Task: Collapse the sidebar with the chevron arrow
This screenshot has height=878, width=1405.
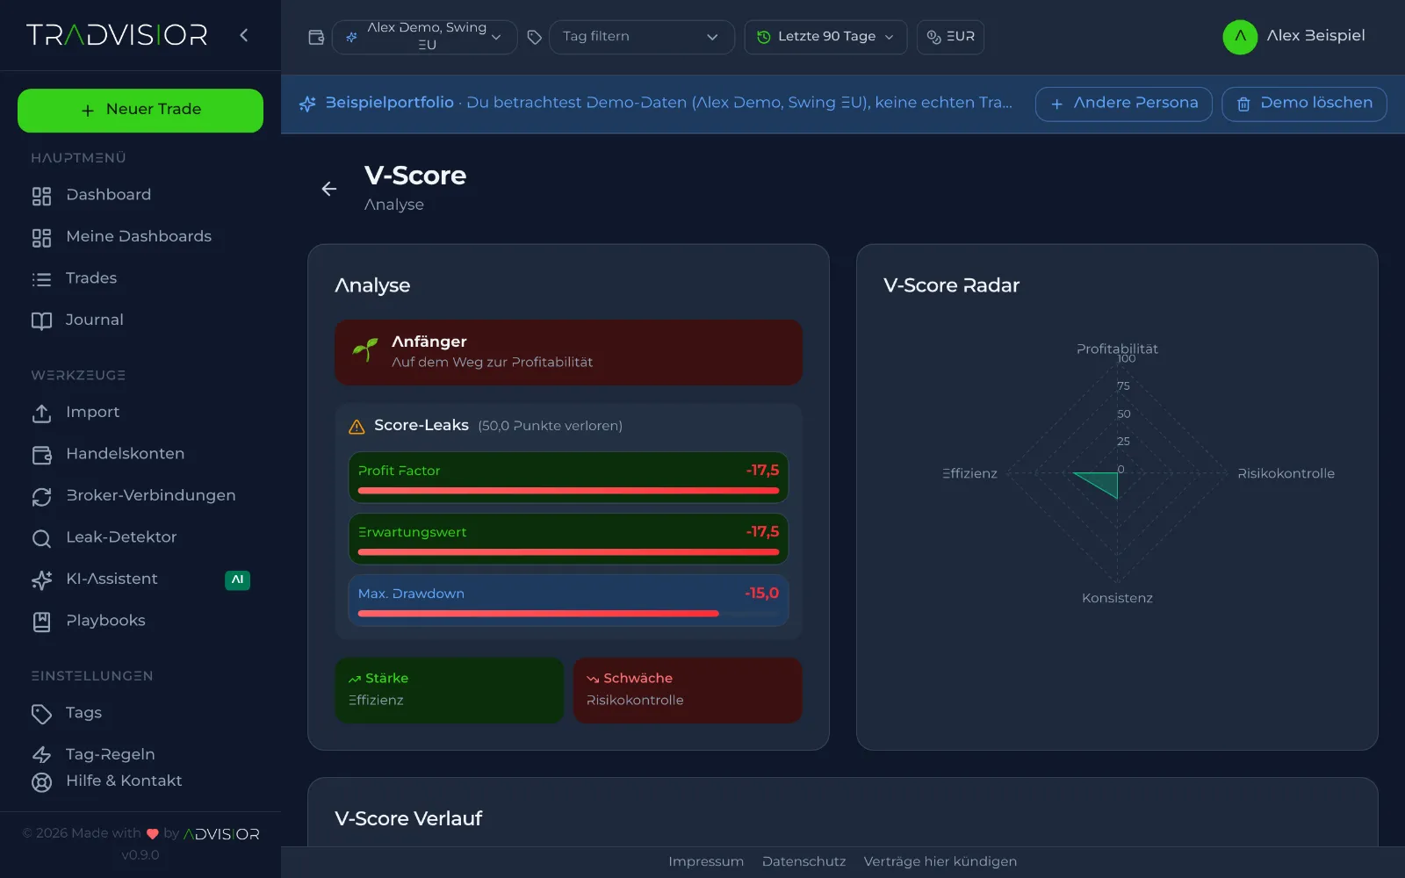Action: point(244,35)
